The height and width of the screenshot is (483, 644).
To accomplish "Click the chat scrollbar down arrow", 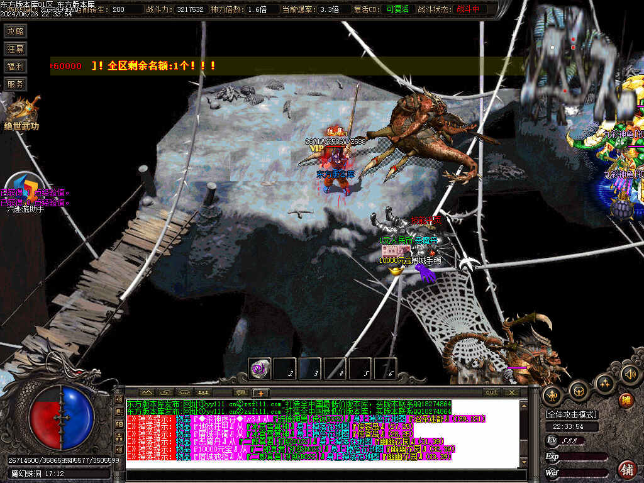I will coord(524,462).
